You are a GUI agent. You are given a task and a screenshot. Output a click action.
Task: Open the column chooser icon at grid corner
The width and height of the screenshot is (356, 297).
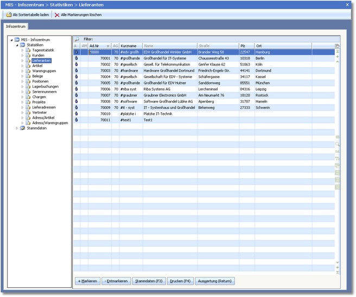click(x=337, y=46)
